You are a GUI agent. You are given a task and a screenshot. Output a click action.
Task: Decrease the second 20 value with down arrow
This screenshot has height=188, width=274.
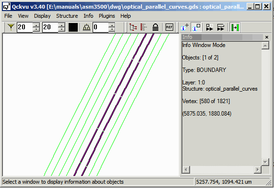[61, 30]
